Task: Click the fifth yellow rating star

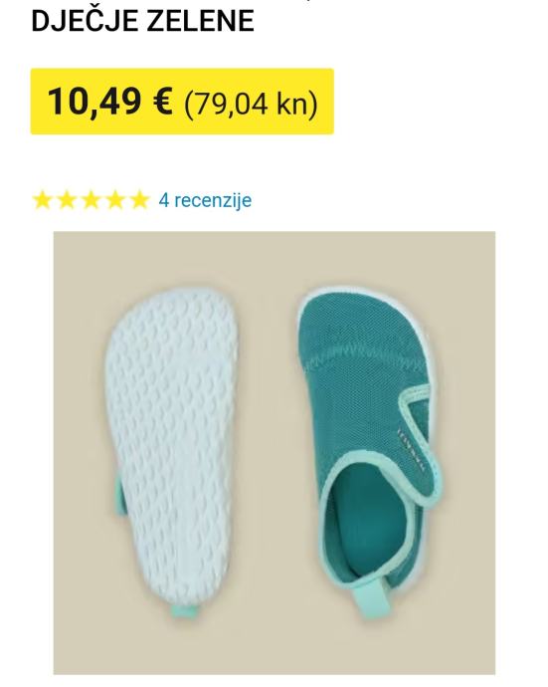Action: [140, 200]
